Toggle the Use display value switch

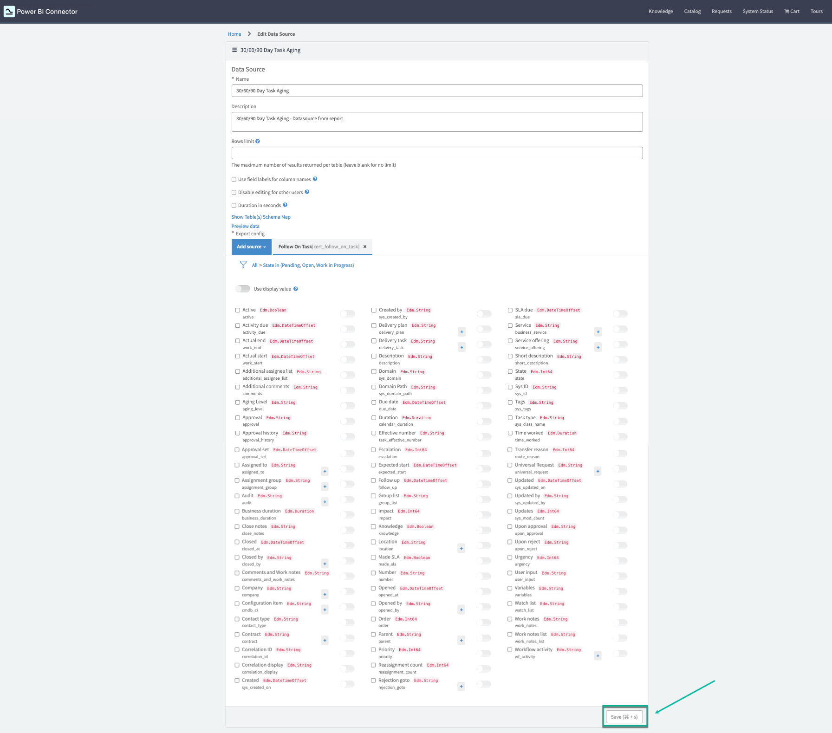click(242, 288)
